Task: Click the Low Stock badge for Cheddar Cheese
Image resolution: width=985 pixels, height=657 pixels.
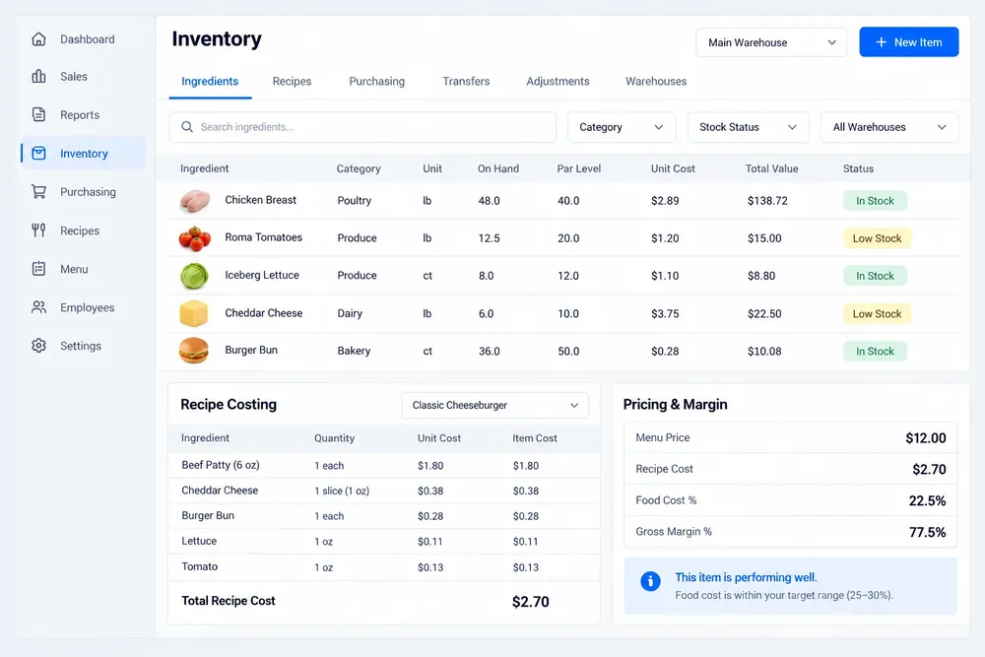Action: click(x=877, y=313)
